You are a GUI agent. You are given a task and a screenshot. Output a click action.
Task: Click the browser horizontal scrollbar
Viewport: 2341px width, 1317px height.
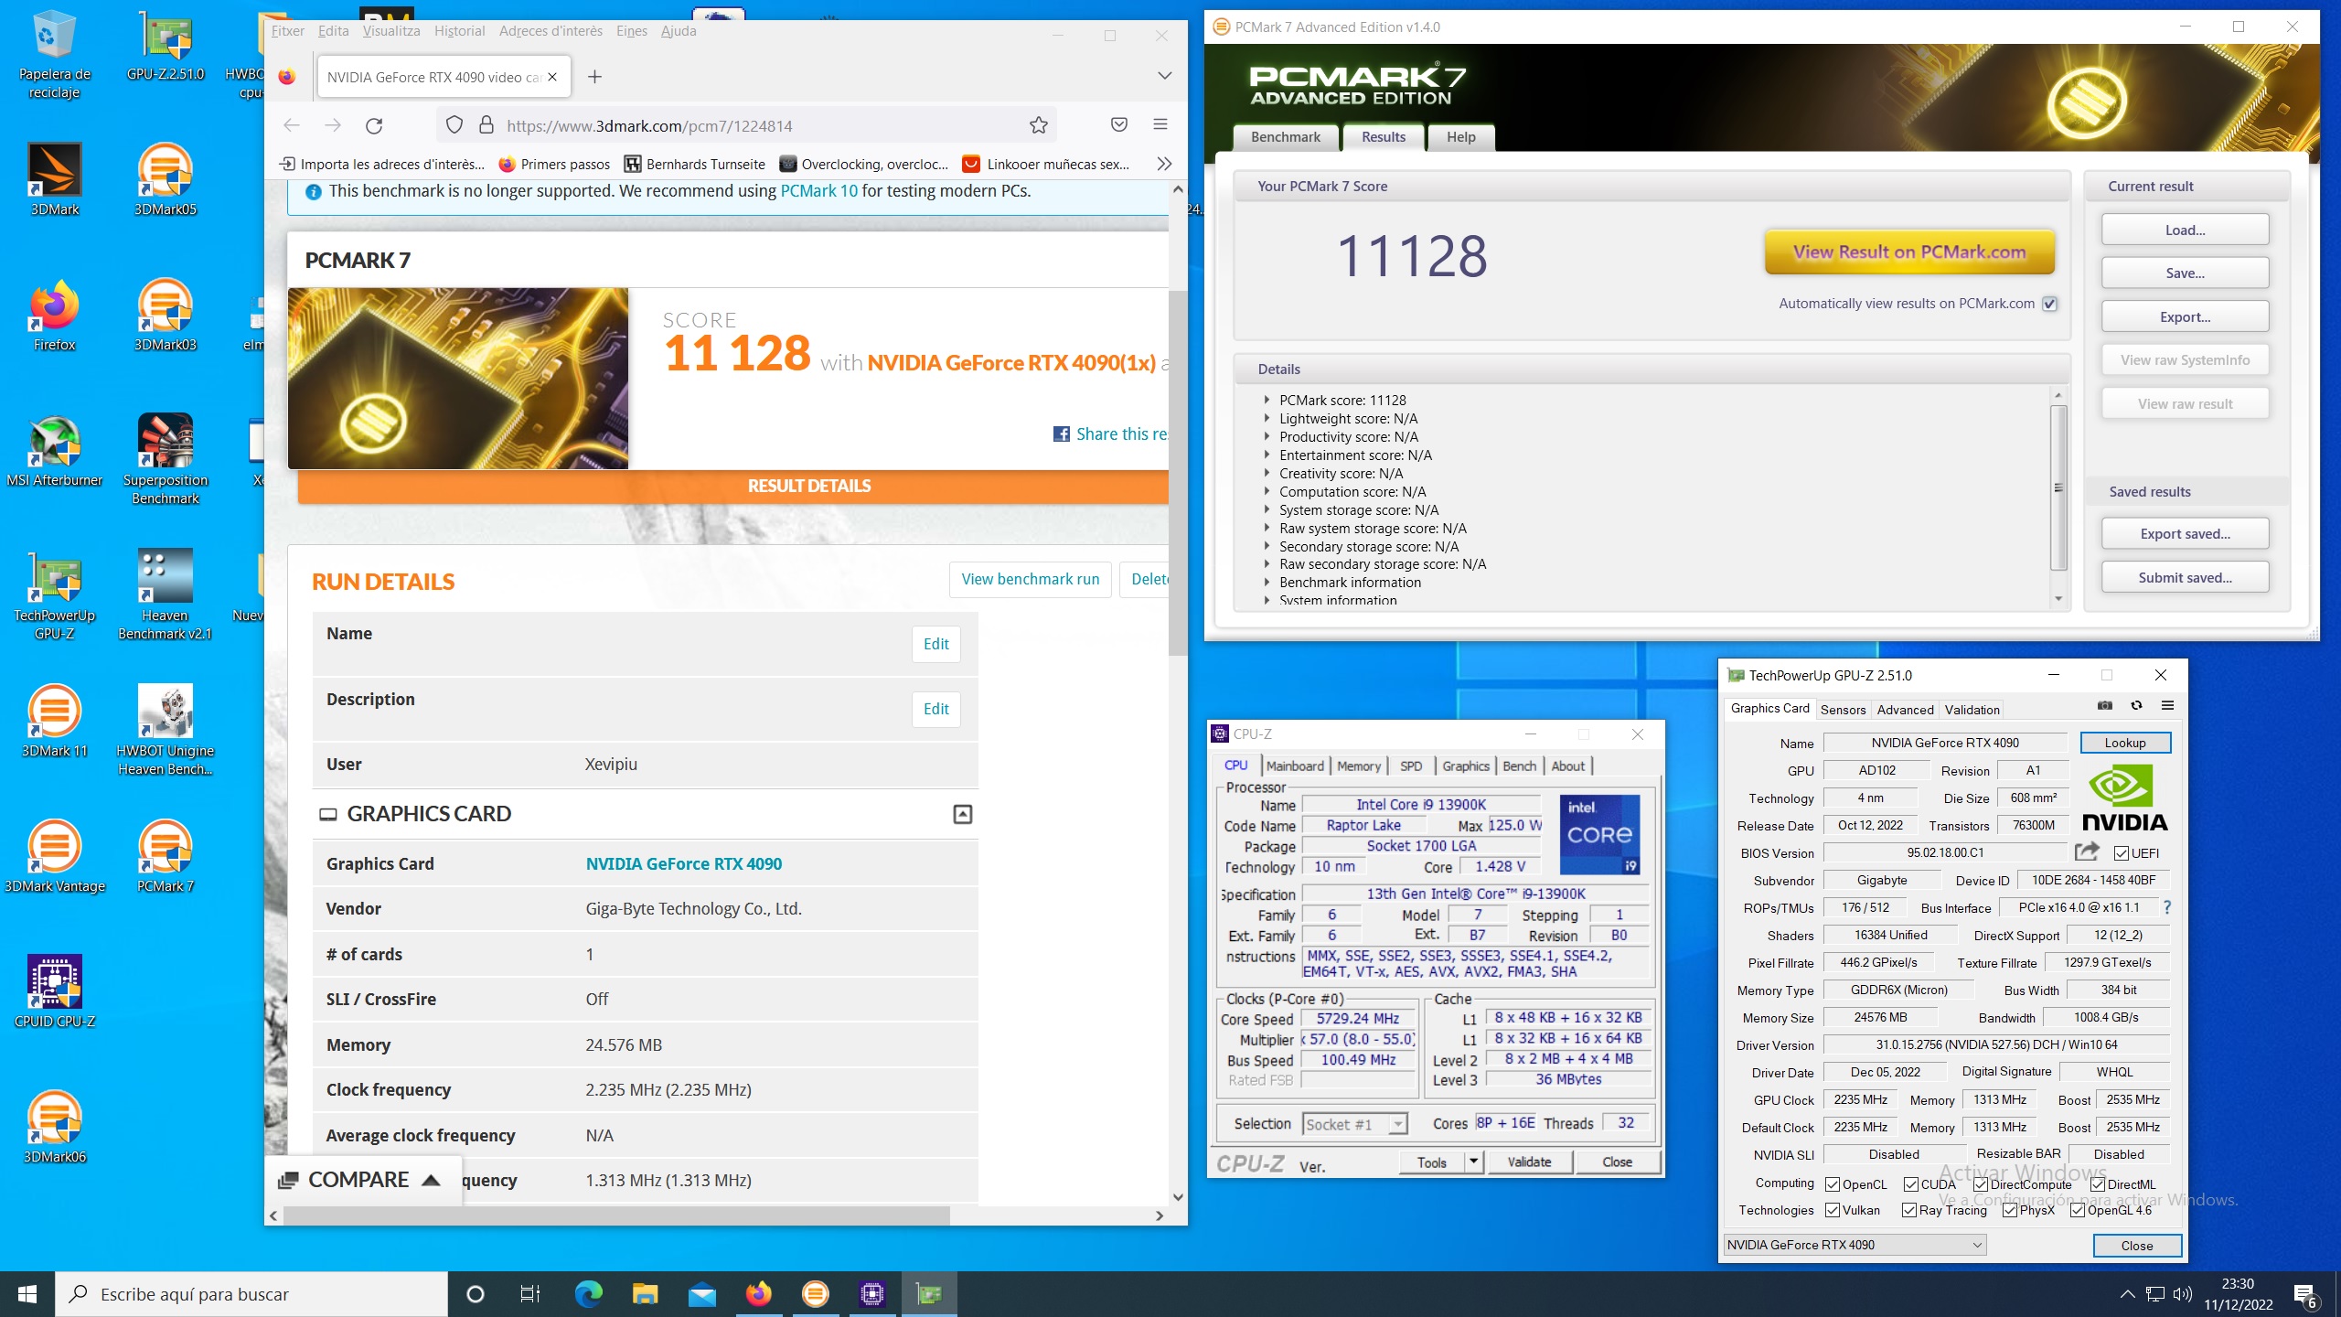pos(616,1215)
